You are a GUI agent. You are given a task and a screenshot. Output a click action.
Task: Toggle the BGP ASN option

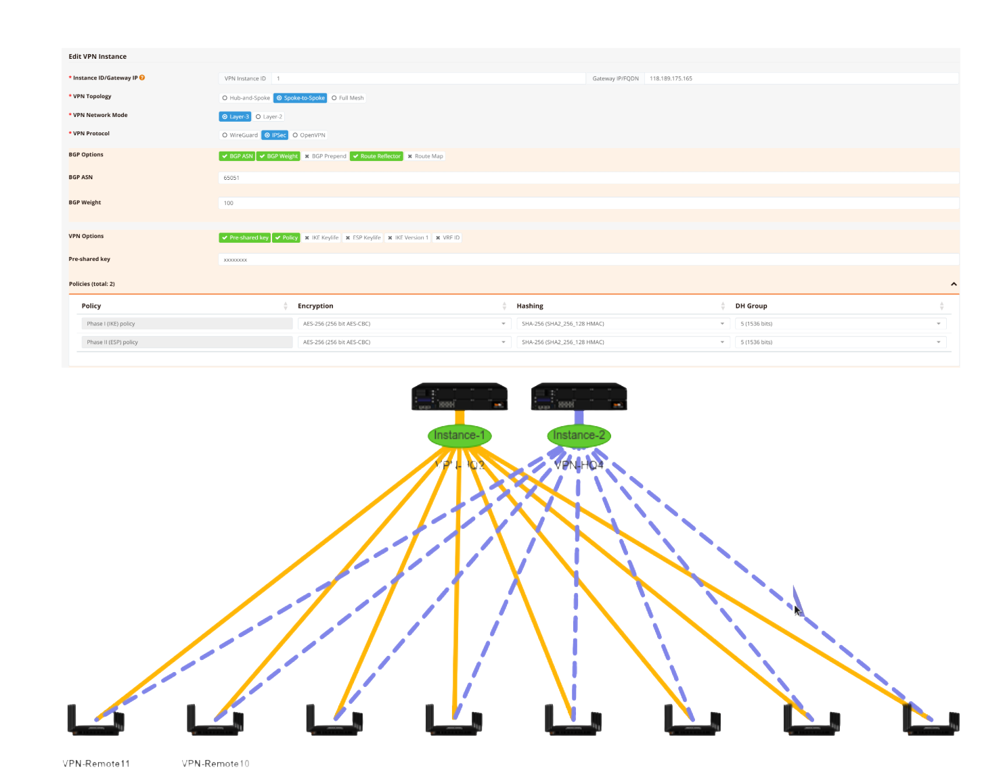(x=237, y=156)
